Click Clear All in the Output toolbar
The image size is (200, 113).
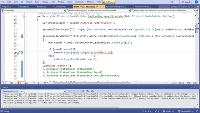pos(82,91)
